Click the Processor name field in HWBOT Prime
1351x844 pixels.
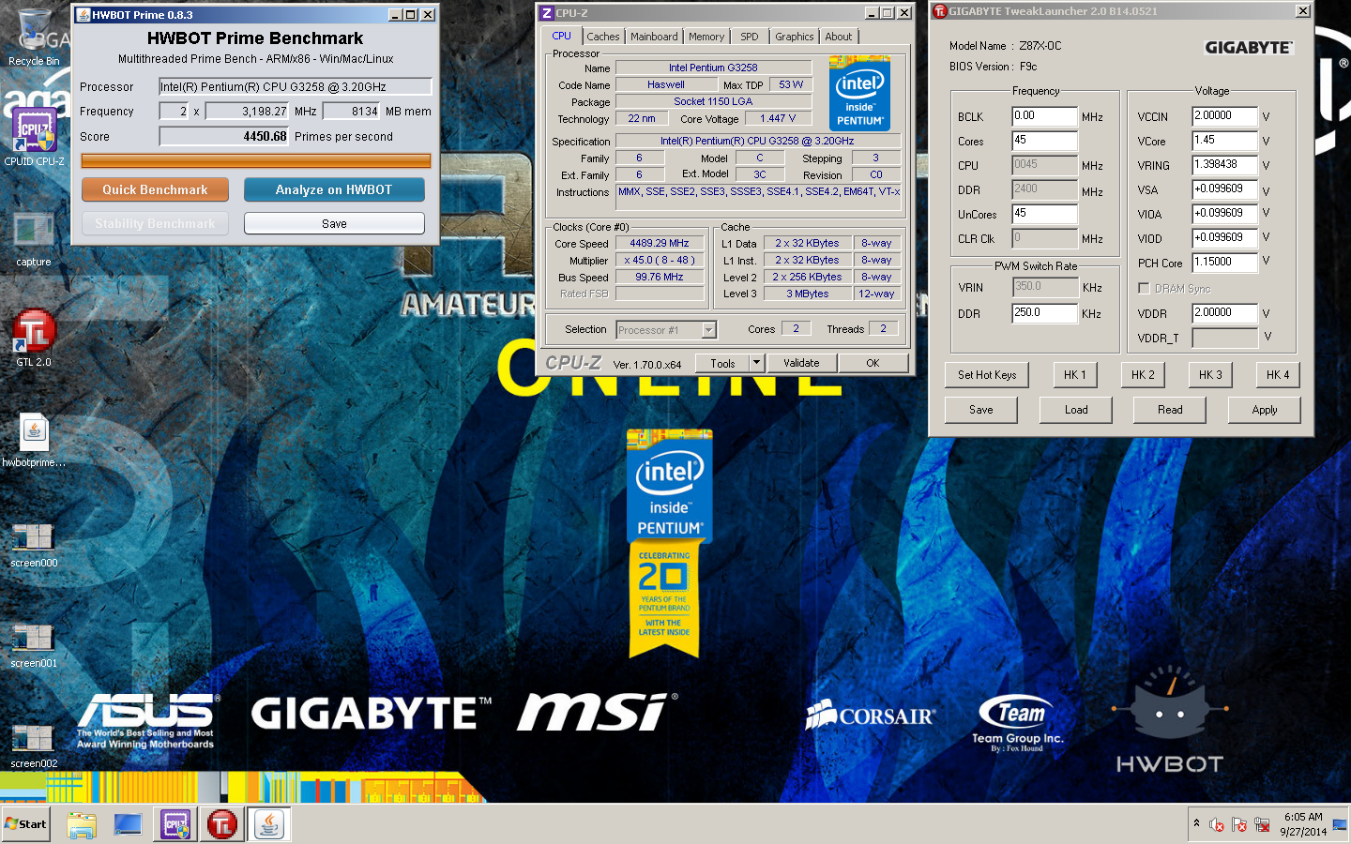296,86
